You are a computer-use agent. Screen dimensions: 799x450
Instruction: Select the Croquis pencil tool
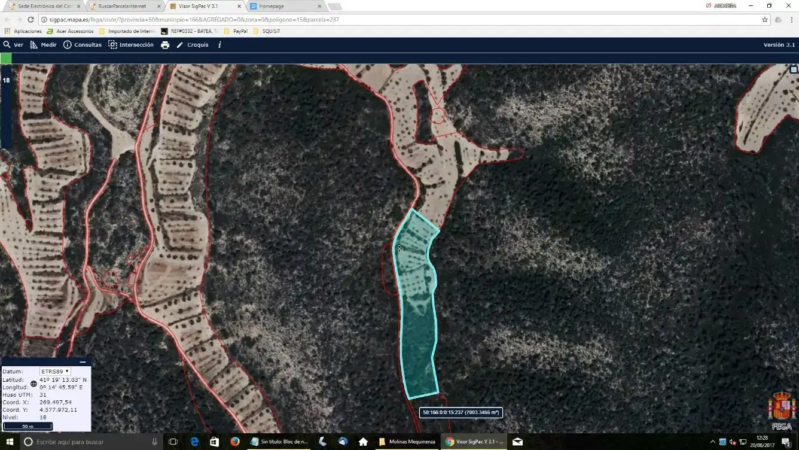point(193,45)
